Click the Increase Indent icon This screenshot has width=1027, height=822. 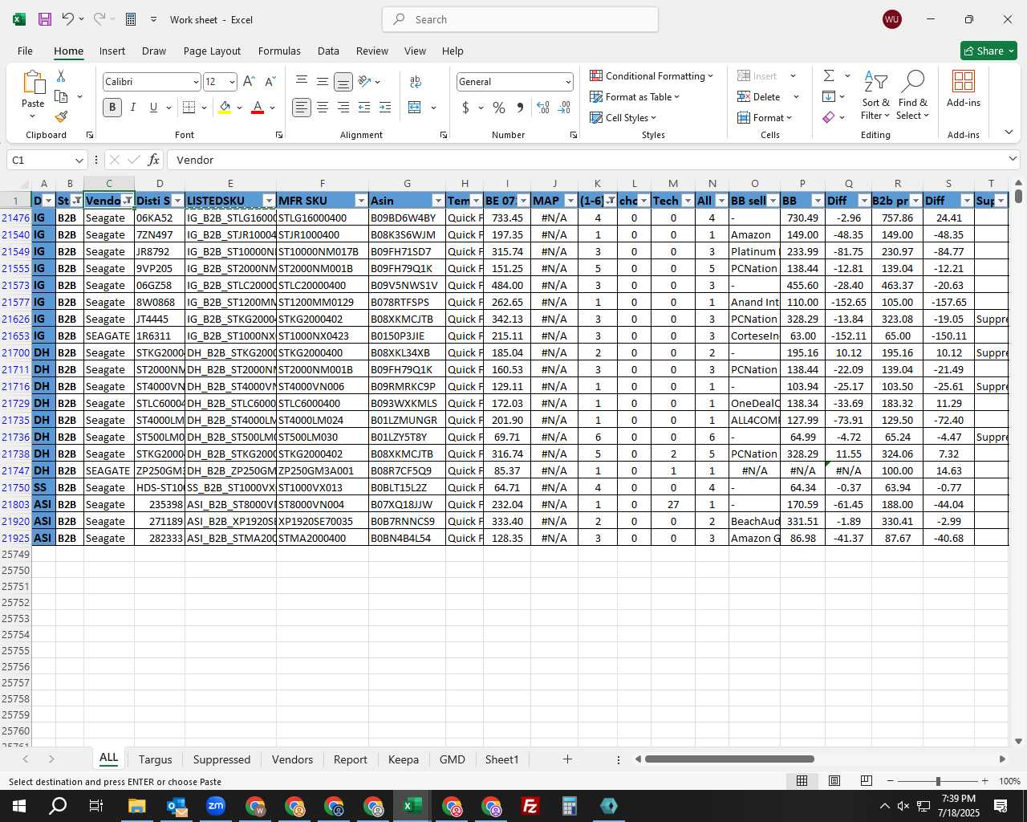tap(385, 108)
